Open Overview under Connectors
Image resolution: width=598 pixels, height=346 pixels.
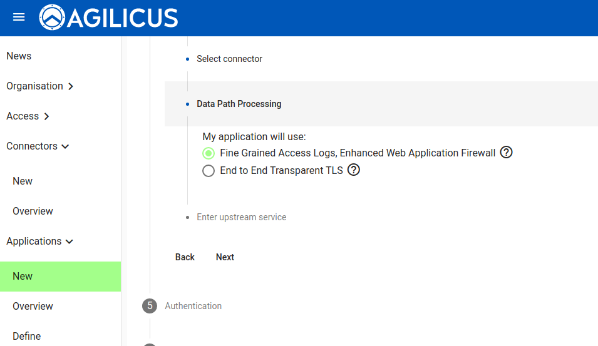(x=33, y=211)
